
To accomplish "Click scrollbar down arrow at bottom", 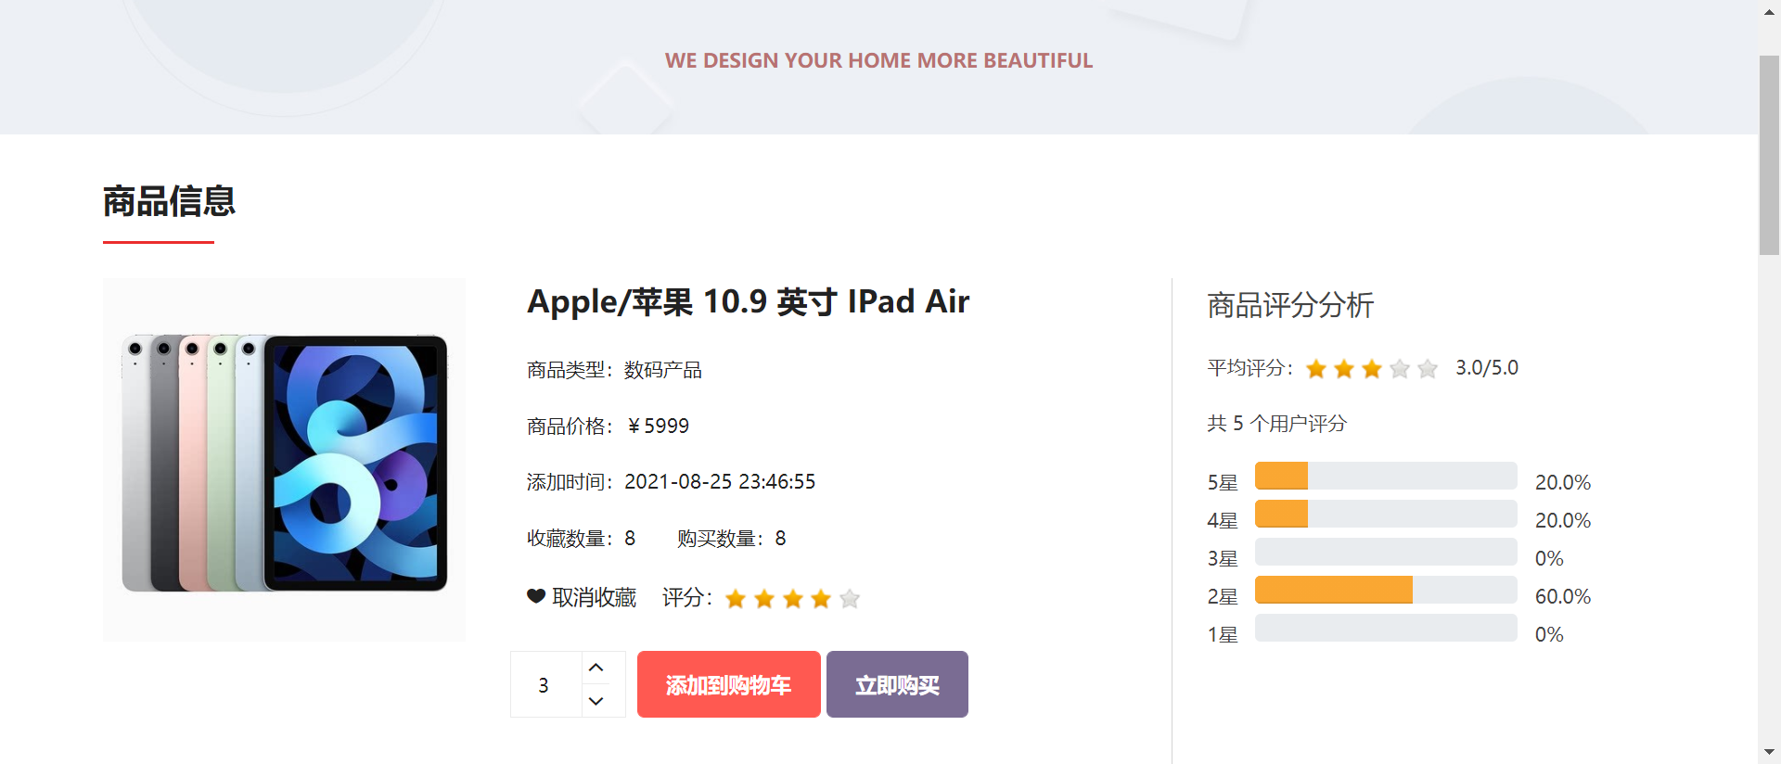I will (x=1769, y=752).
